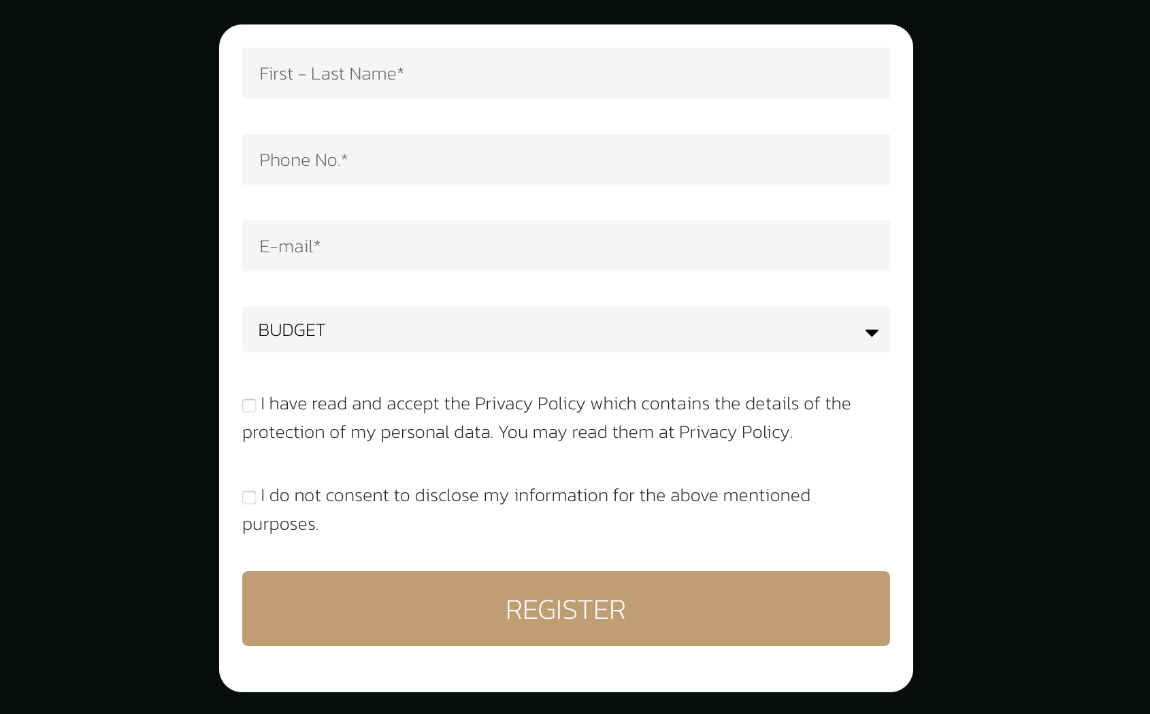Tick the Privacy Policy acceptance checkbox
Screen dimensions: 1150x714
point(249,406)
